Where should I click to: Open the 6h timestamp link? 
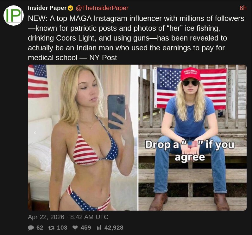click(x=243, y=8)
